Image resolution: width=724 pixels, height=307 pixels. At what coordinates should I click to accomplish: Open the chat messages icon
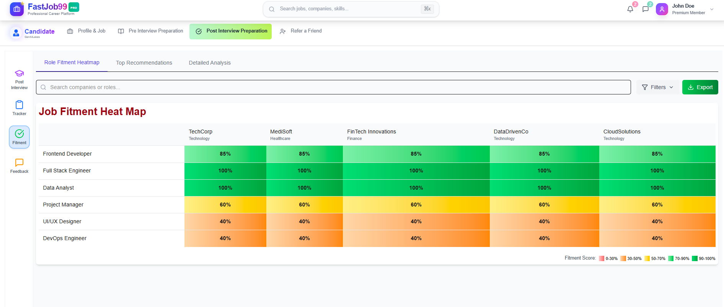[646, 9]
